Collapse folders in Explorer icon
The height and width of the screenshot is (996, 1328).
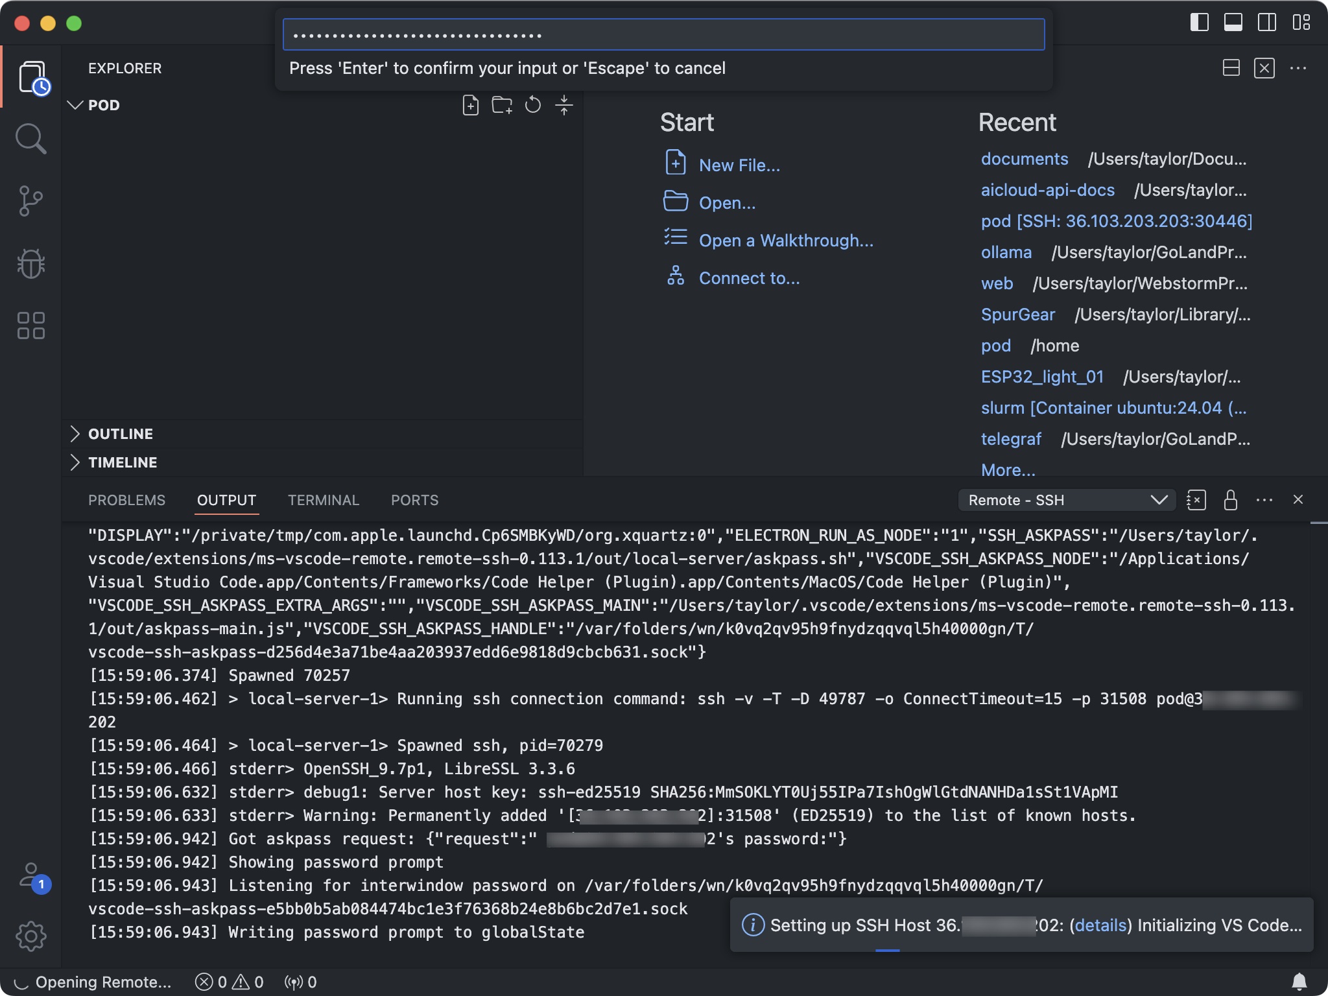click(564, 105)
